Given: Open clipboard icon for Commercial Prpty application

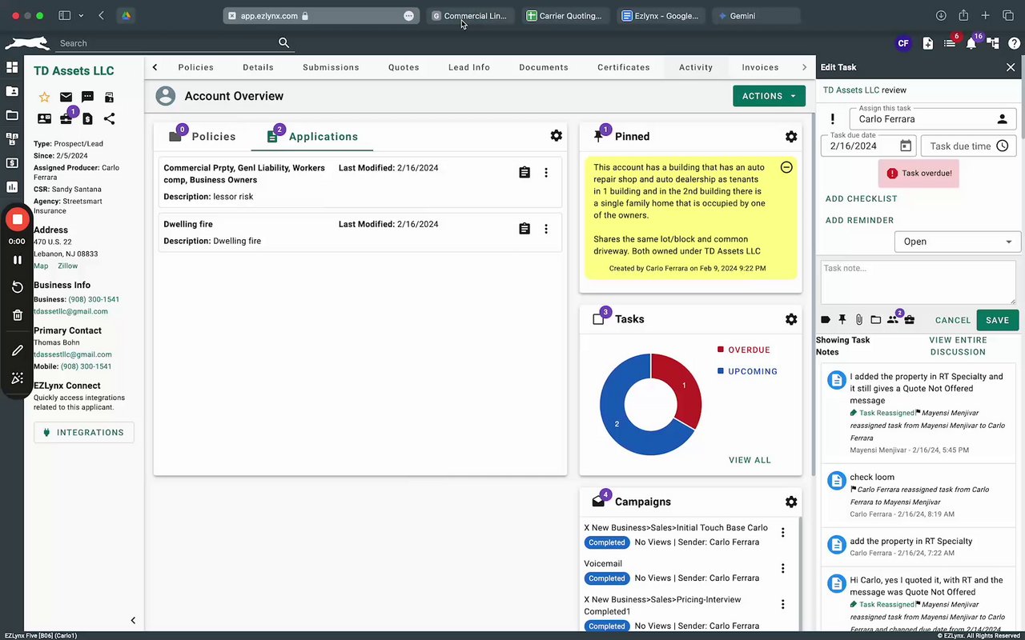Looking at the screenshot, I should (525, 173).
